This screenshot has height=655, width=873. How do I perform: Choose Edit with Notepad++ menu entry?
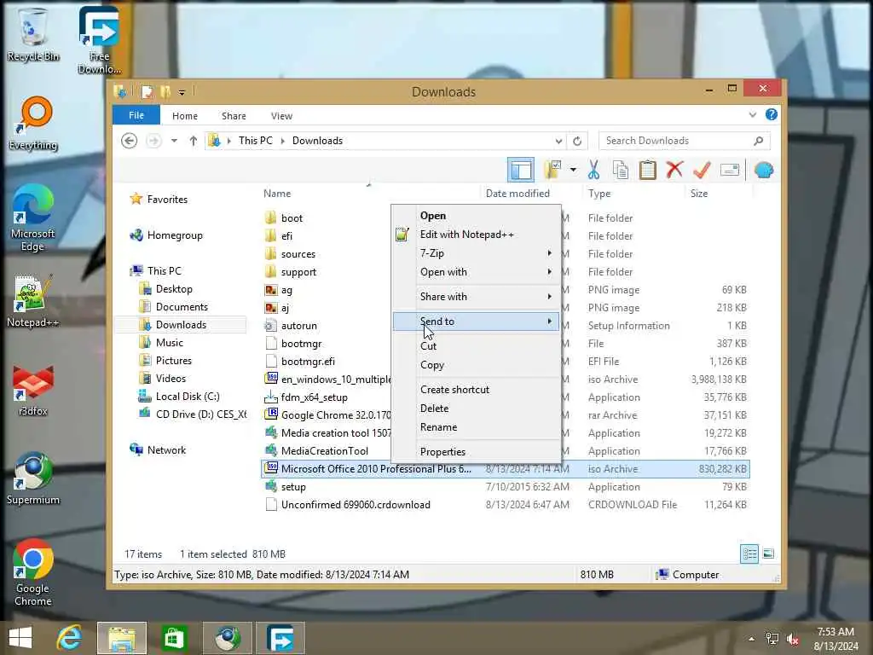476,235
